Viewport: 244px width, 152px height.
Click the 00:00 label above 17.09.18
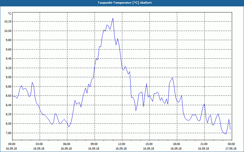(x=232, y=144)
